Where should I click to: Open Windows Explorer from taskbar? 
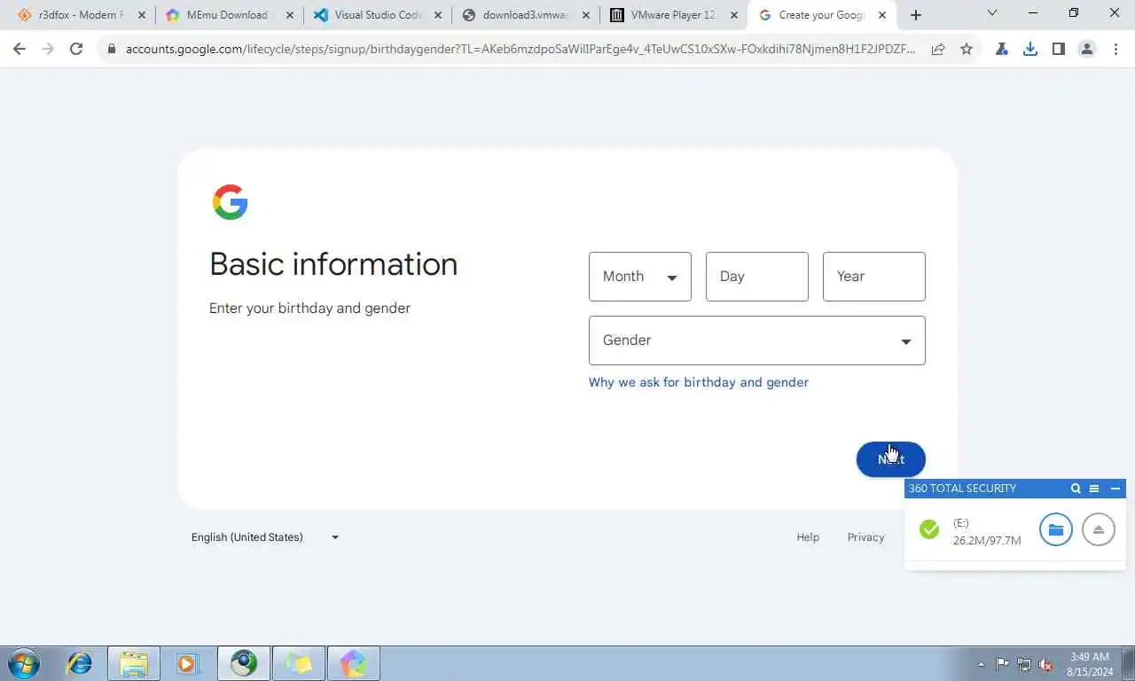point(134,663)
